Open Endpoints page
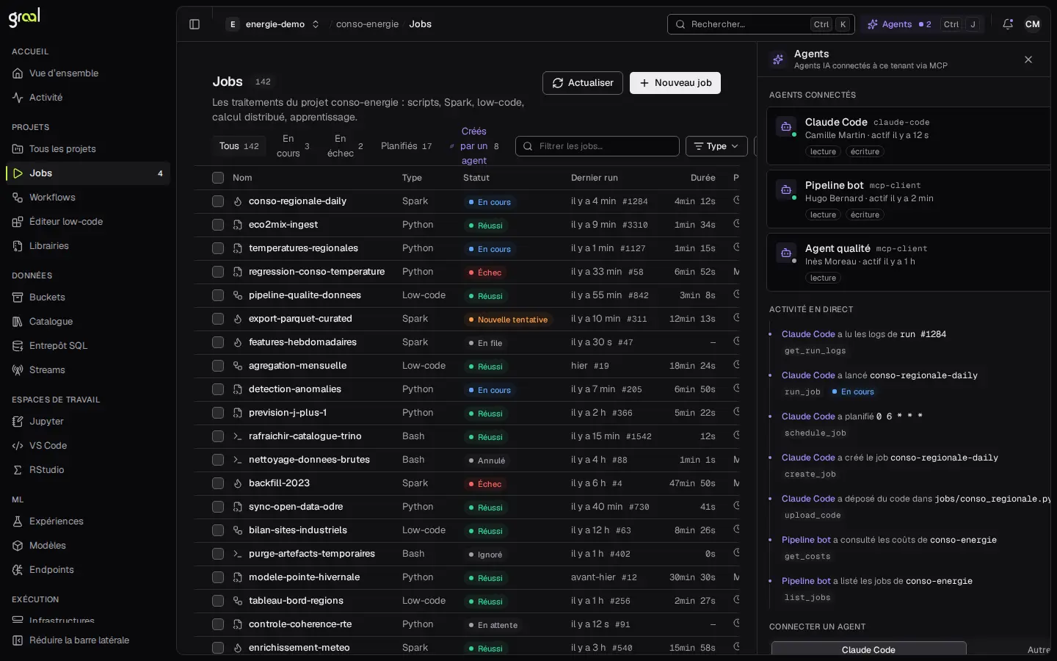Image resolution: width=1057 pixels, height=661 pixels. coord(88,570)
